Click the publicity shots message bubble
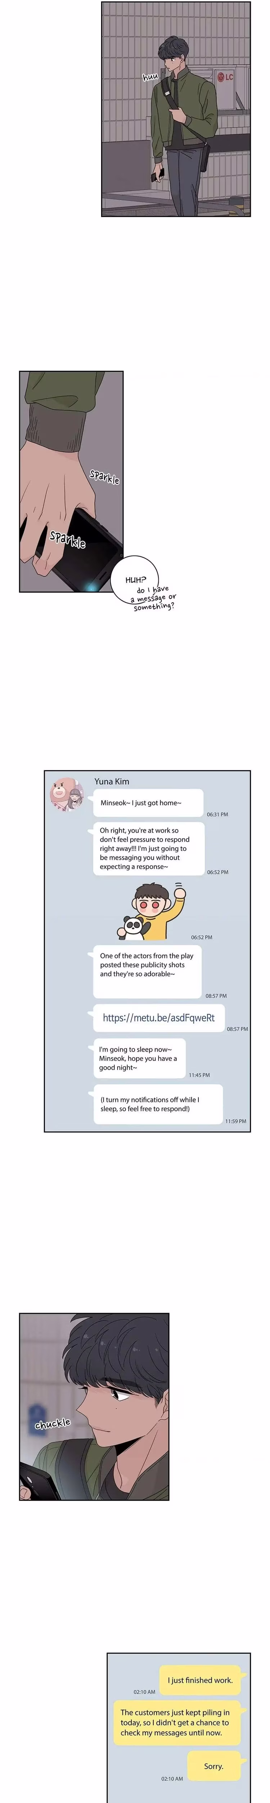This screenshot has height=1803, width=270. (148, 971)
